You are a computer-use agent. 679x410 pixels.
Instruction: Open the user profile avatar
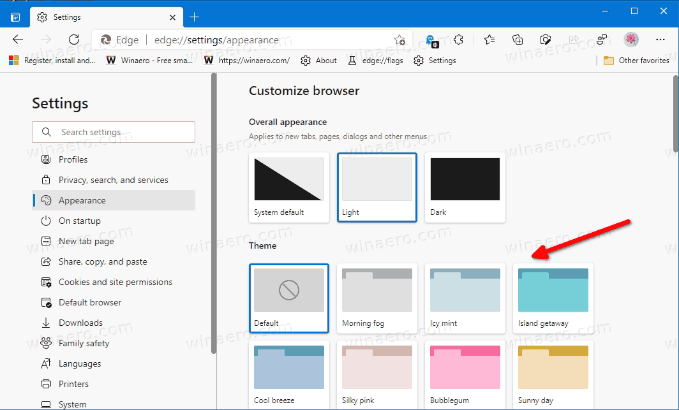[631, 40]
